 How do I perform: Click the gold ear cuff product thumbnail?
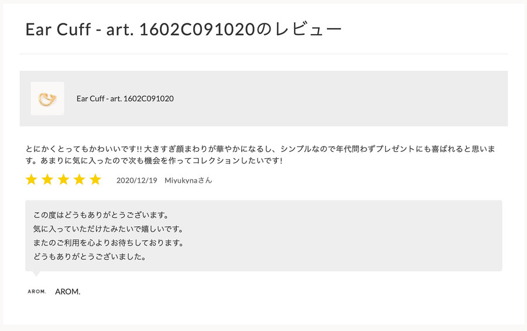(x=47, y=98)
